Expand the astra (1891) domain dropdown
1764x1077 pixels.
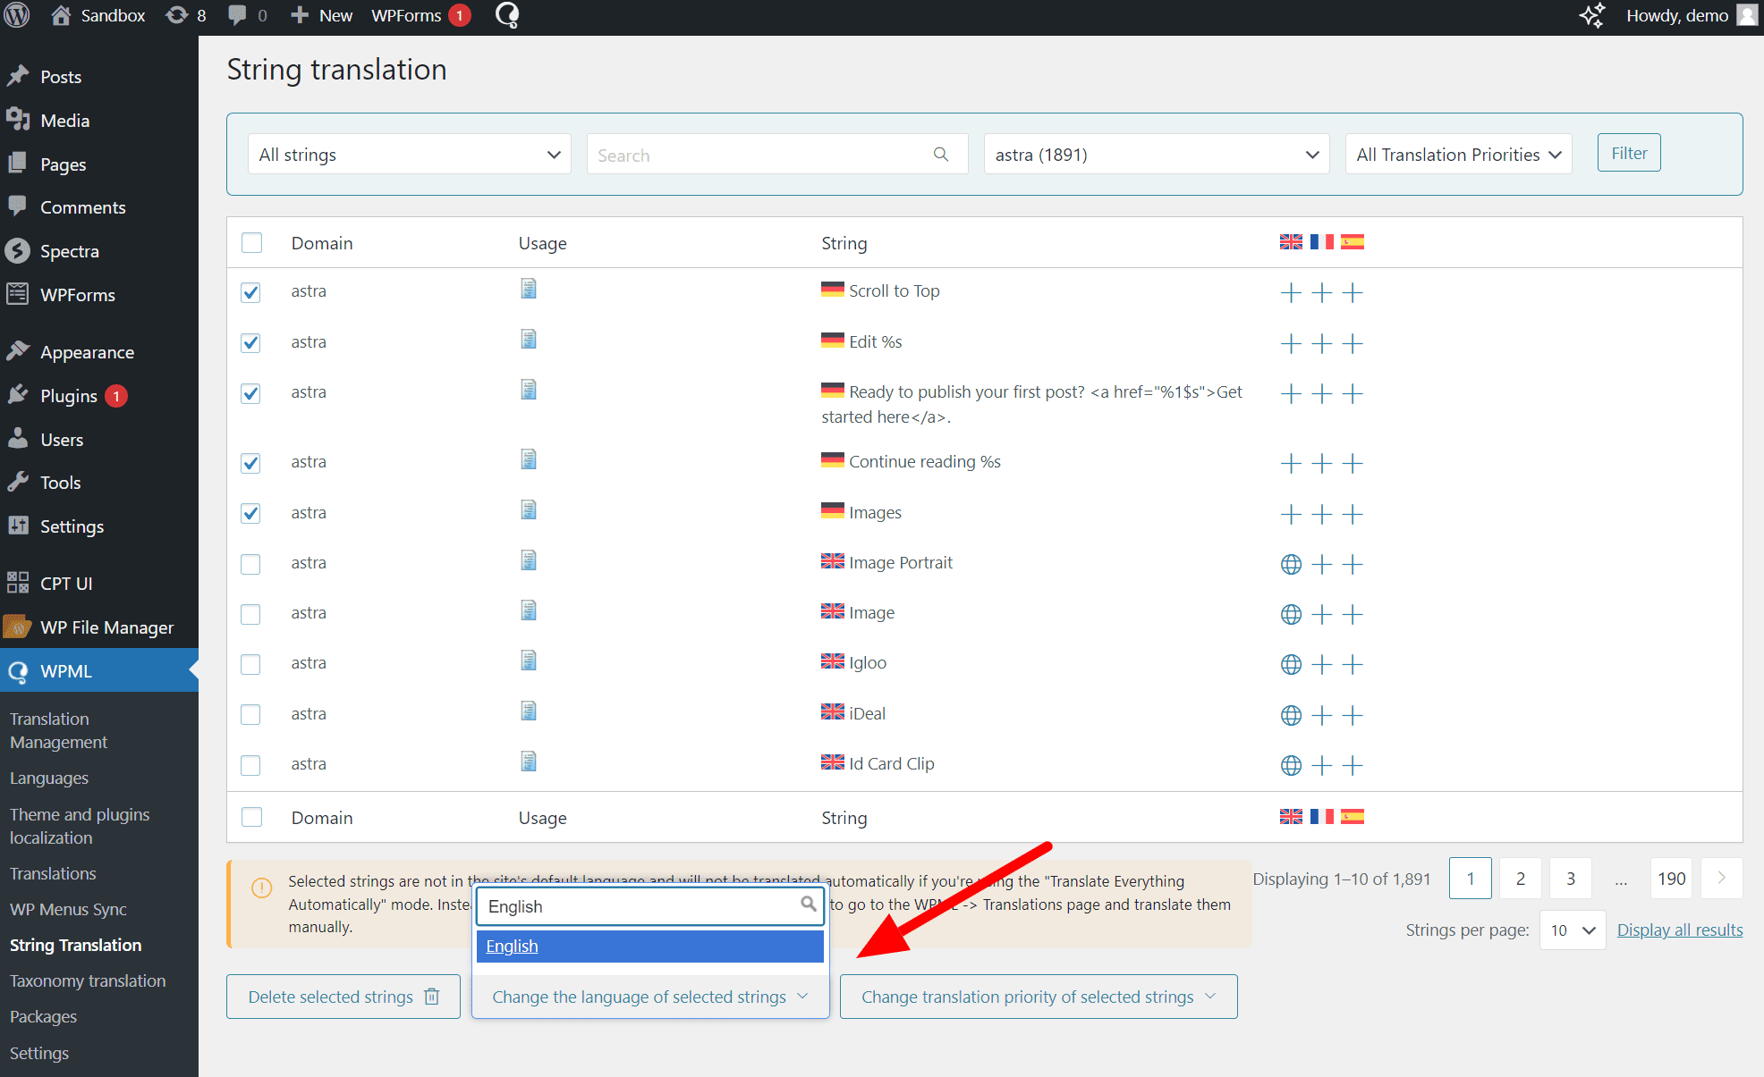tap(1156, 155)
